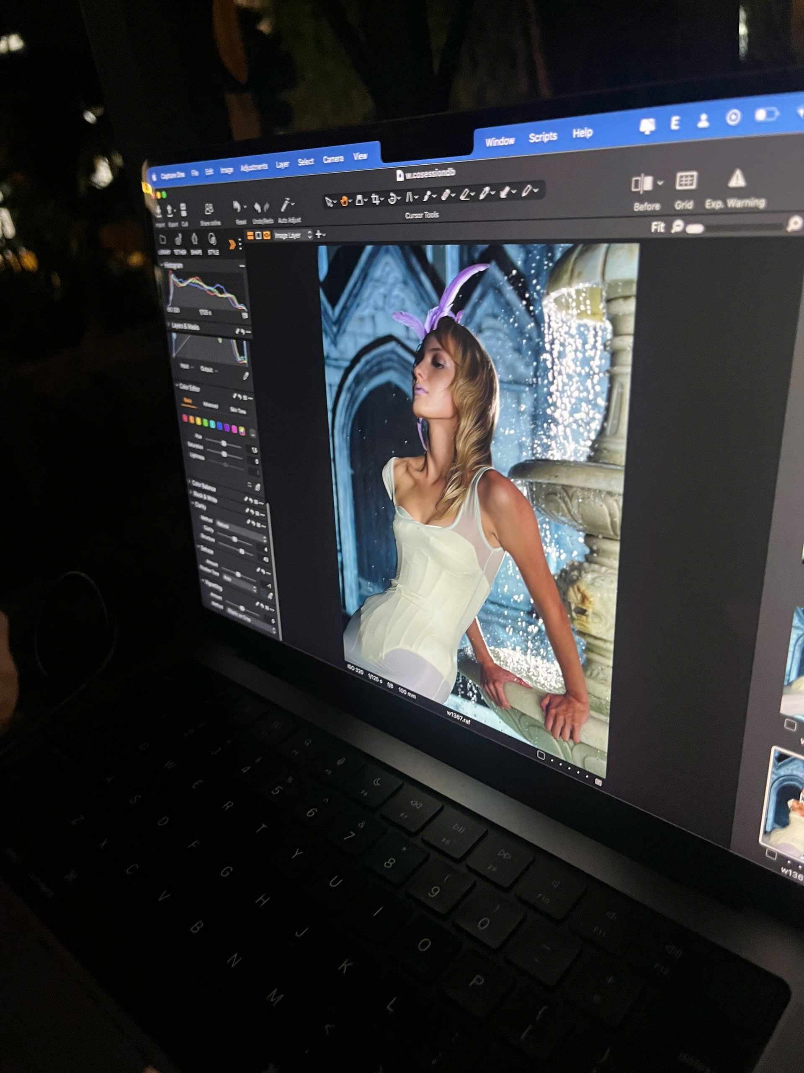This screenshot has height=1073, width=804.
Task: Click the curve point picker eyedropper icon
Action: click(x=246, y=376)
